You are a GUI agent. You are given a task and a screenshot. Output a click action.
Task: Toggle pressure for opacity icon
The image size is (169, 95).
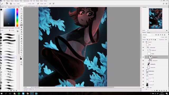(38, 4)
